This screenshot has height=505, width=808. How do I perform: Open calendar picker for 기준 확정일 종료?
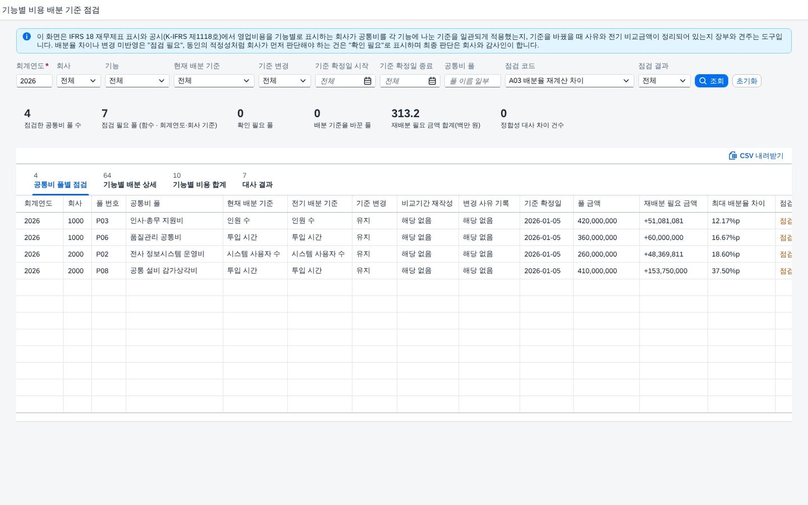pos(432,81)
